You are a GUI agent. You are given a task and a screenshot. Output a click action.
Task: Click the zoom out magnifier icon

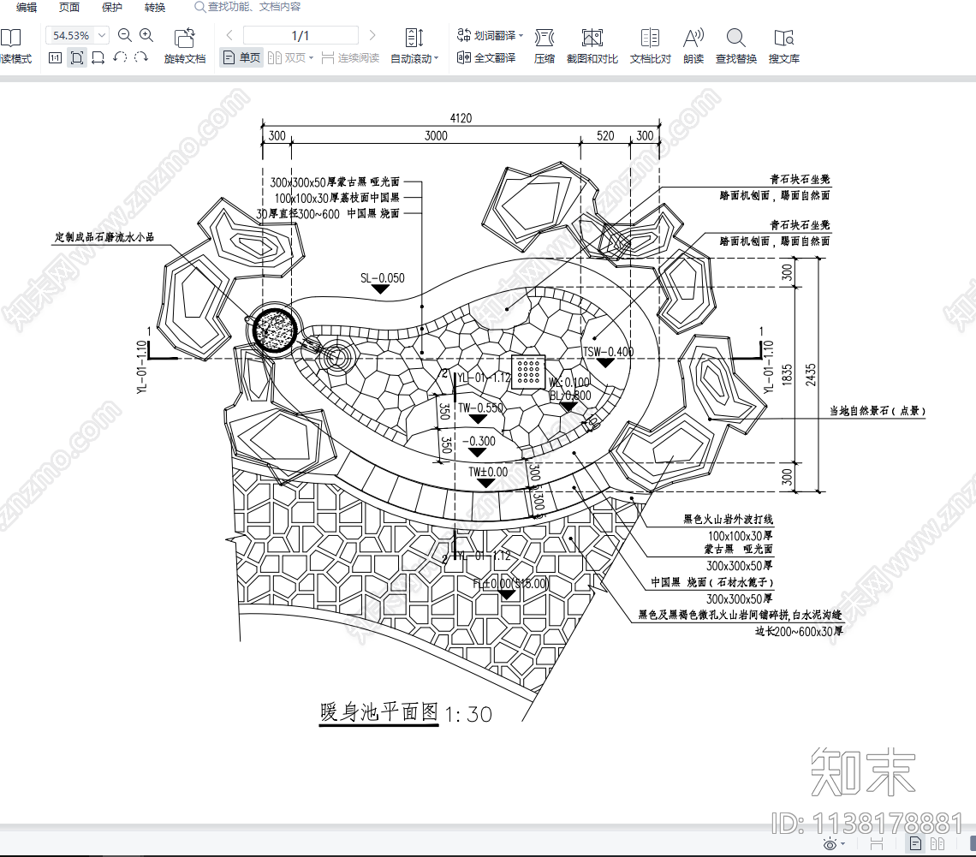click(x=125, y=35)
